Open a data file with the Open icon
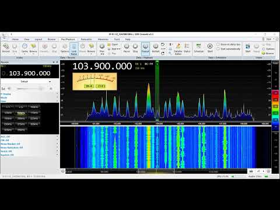Image resolution: width=280 pixels, height=210 pixels. coord(113,44)
